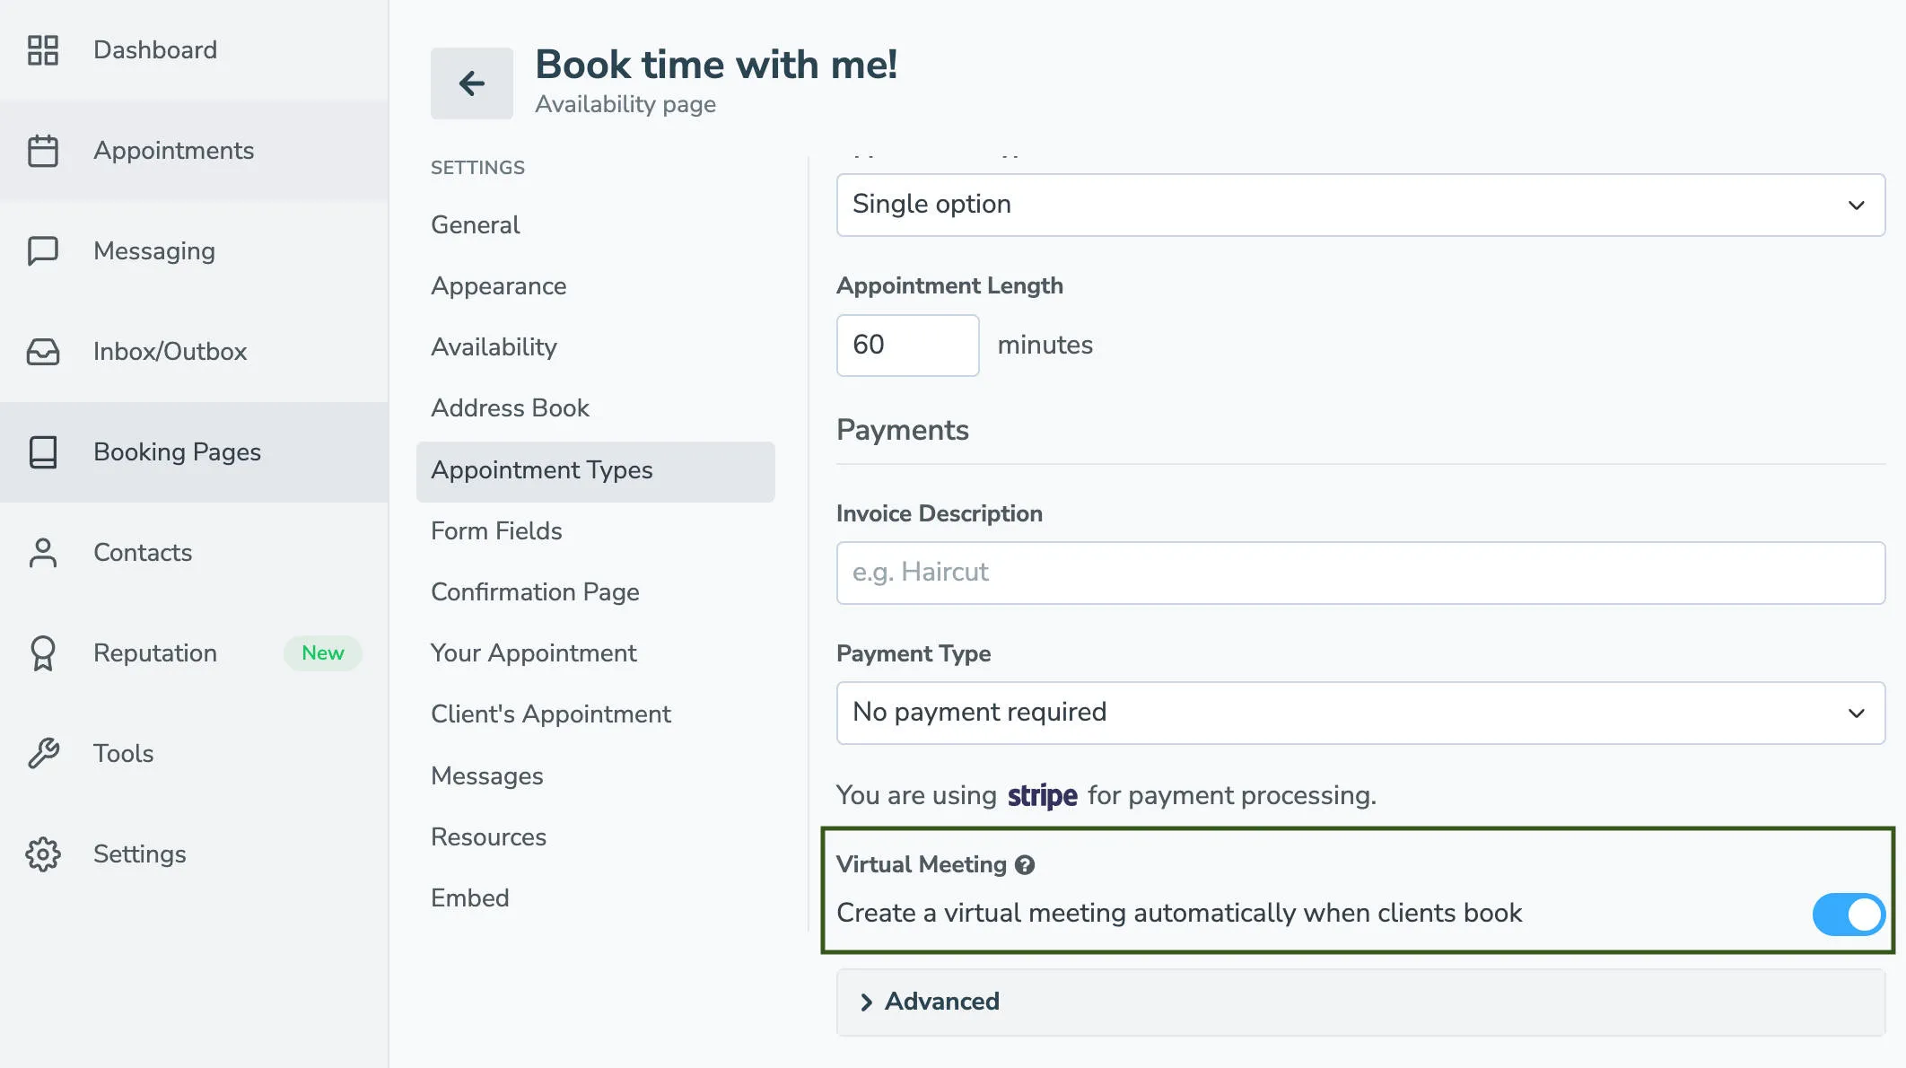Open the Dashboard panel icon
1906x1068 pixels.
(x=43, y=50)
